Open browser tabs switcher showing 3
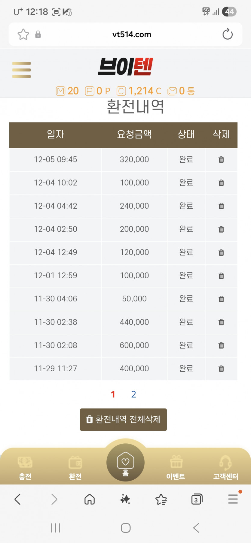 pos(197,499)
